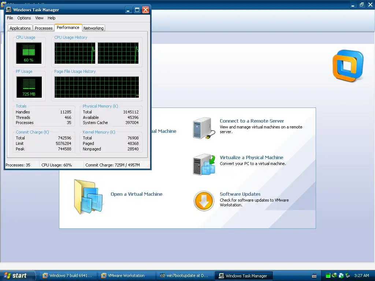Click the VMware Workstation logo icon
The height and width of the screenshot is (281, 375).
pos(348,66)
